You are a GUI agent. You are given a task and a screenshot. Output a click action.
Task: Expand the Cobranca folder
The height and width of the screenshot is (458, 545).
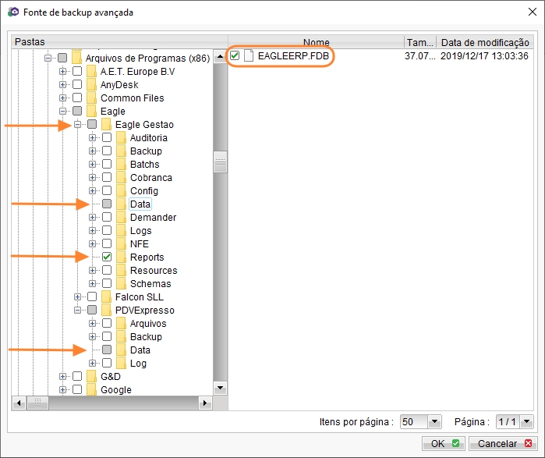[x=92, y=177]
